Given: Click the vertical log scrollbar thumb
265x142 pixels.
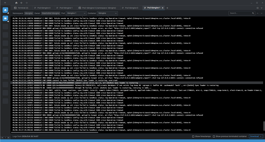Looking at the screenshot, I should tap(263, 126).
